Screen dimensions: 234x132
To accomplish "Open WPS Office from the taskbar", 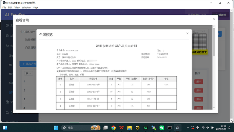I will pos(121,128).
